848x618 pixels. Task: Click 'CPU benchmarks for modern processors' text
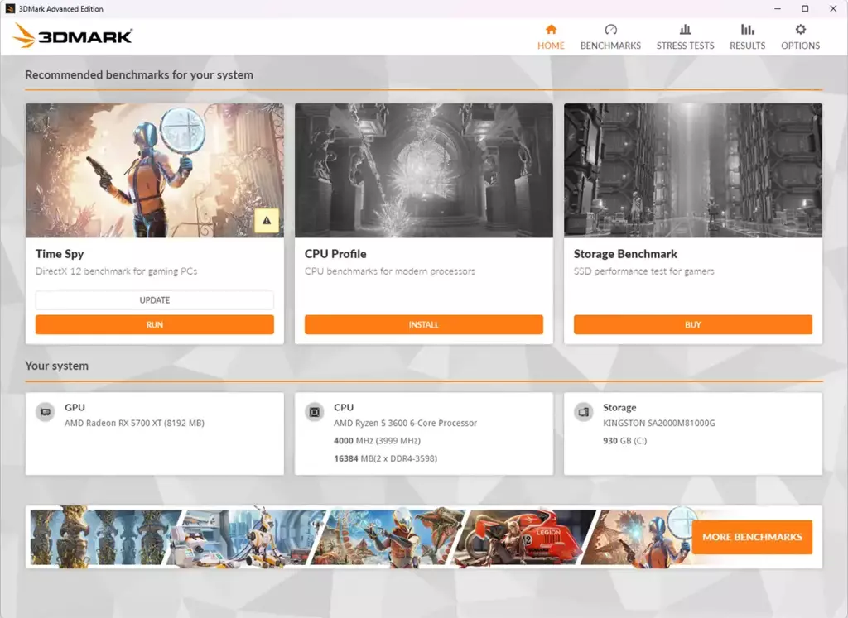tap(389, 271)
